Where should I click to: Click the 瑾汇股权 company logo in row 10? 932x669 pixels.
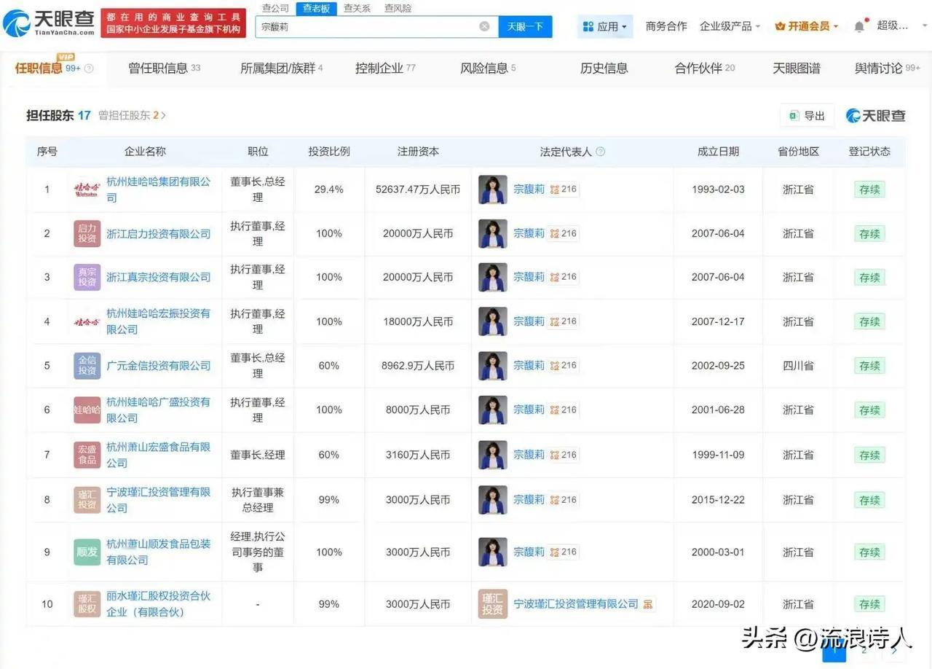coord(87,604)
